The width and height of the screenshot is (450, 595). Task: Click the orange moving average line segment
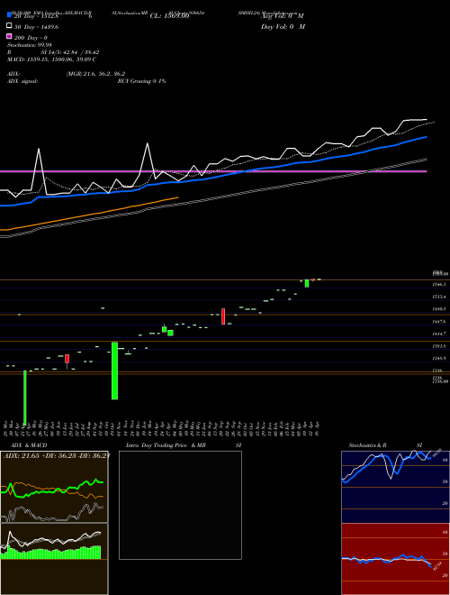click(x=91, y=215)
